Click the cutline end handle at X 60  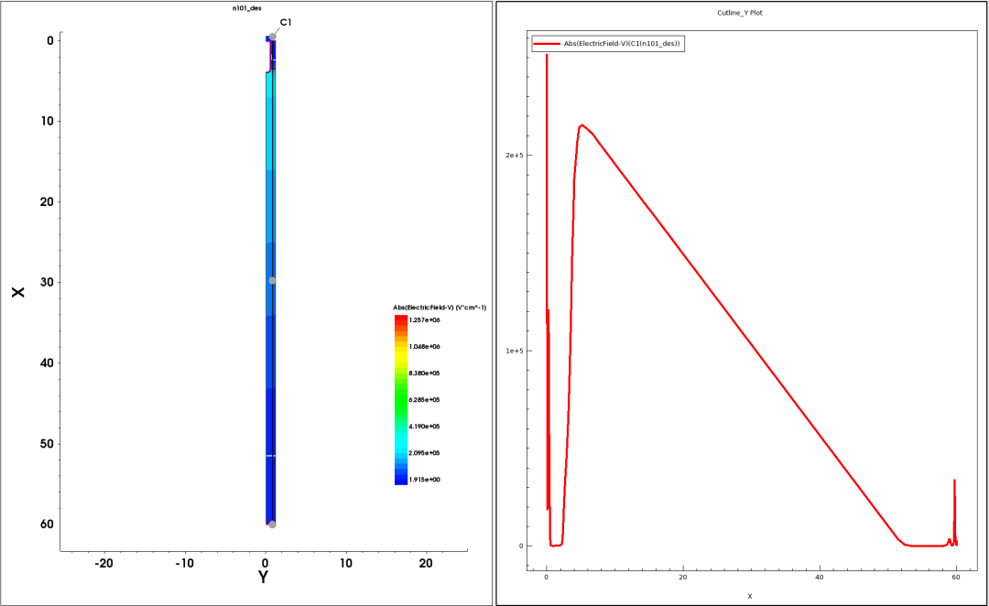click(273, 524)
